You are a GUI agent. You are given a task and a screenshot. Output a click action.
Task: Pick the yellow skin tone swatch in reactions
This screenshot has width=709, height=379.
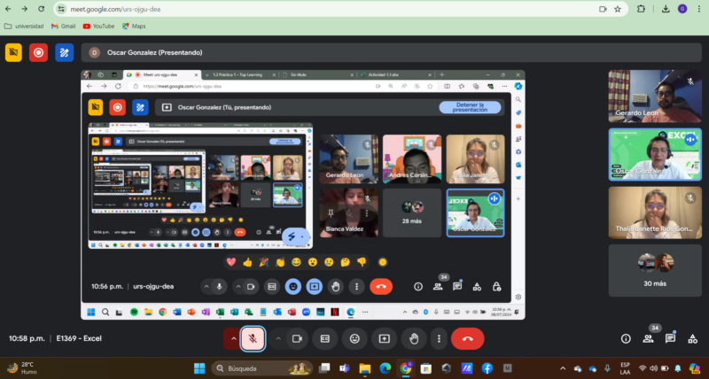[383, 262]
